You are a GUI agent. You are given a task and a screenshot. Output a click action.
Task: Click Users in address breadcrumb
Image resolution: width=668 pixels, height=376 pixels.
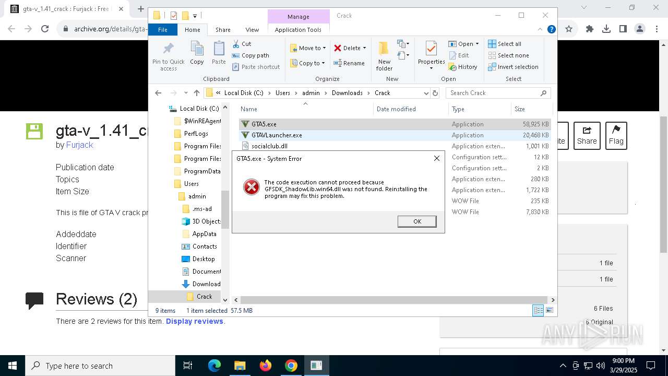282,93
